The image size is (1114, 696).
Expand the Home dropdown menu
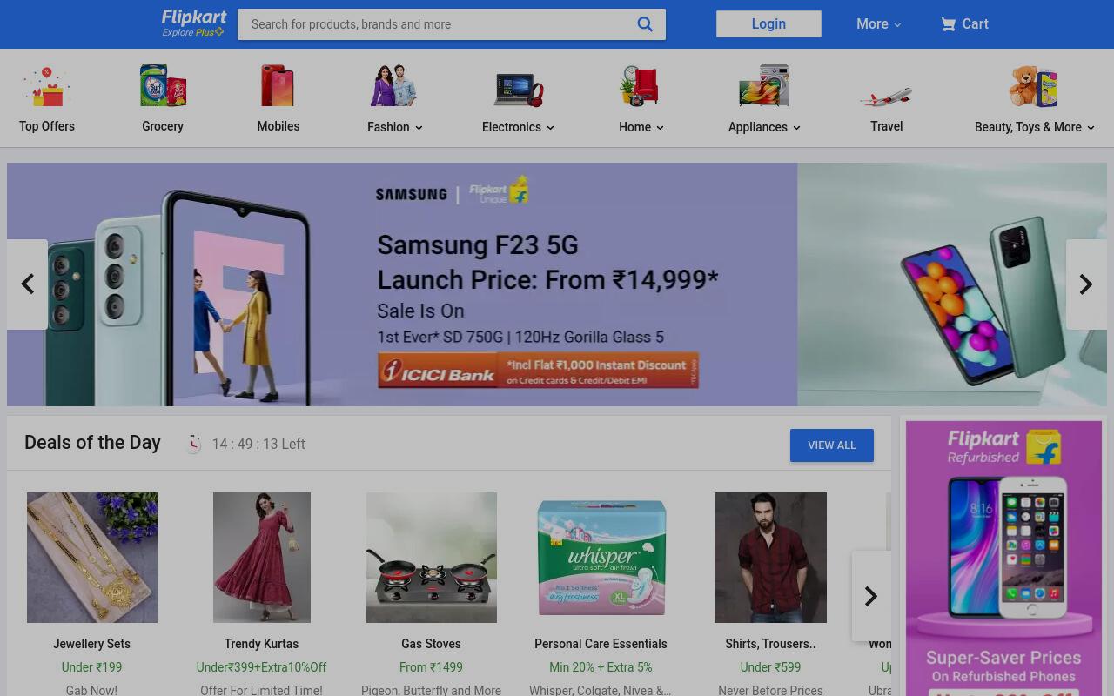coord(660,128)
